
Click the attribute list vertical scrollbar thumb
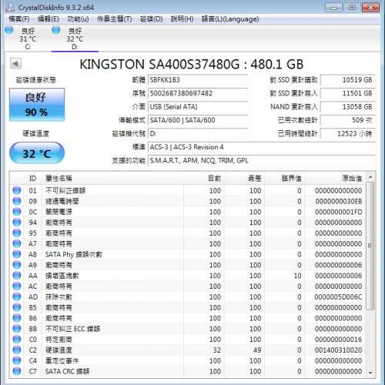coord(370,246)
